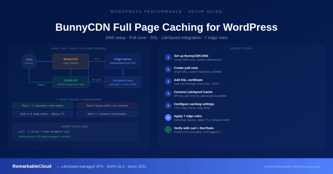Image resolution: width=333 pixels, height=174 pixels.
Task: Click the step 4 number circle
Action: pos(168,93)
